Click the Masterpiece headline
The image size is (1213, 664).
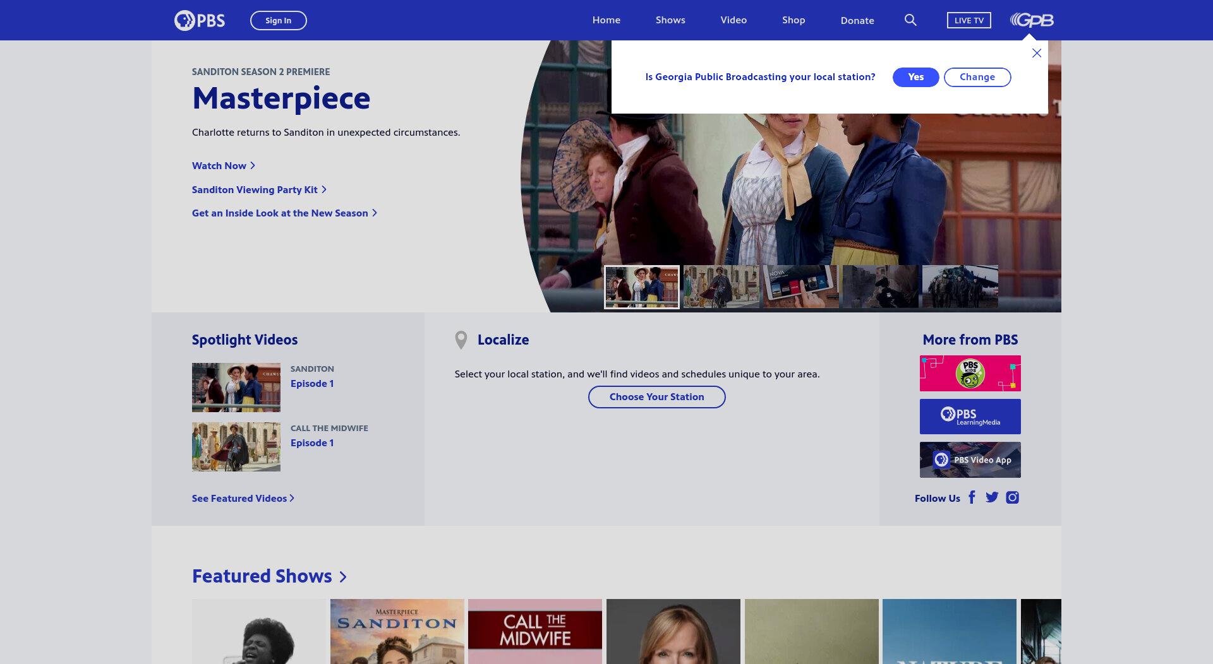point(281,98)
